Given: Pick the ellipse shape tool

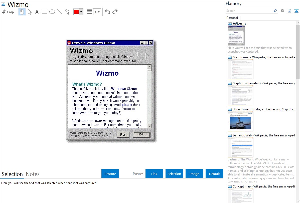Looking at the screenshot, I should click(52, 12).
